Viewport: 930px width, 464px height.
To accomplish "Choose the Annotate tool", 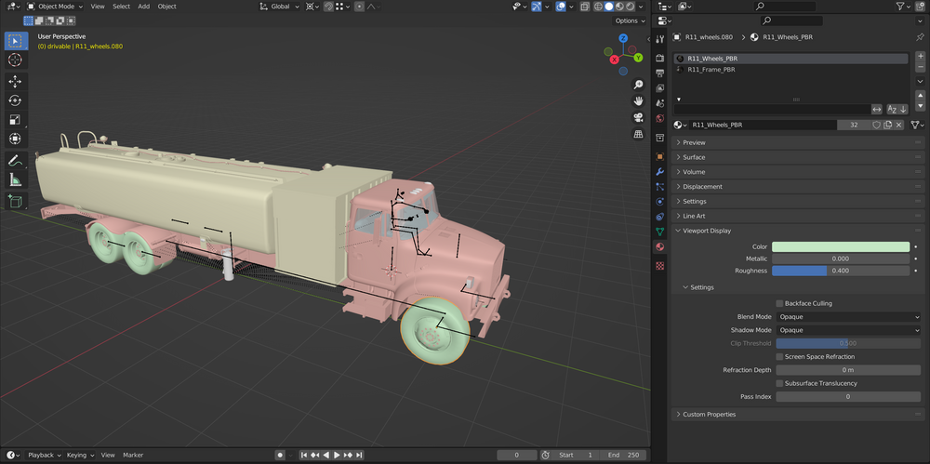I will pos(15,161).
